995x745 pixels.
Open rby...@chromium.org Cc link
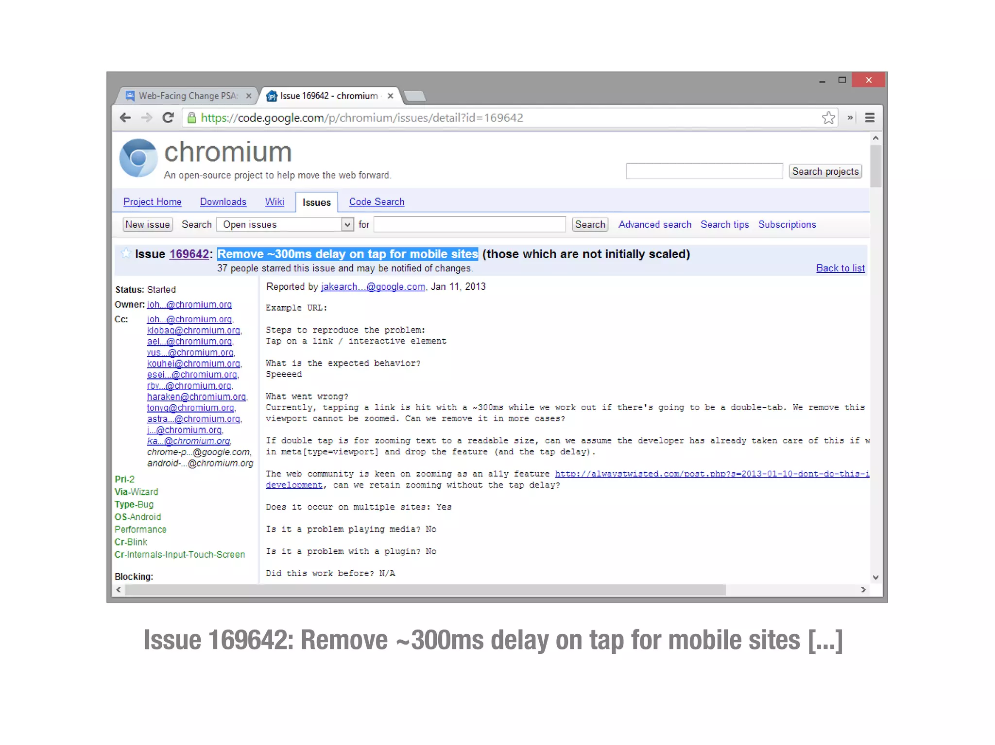189,386
